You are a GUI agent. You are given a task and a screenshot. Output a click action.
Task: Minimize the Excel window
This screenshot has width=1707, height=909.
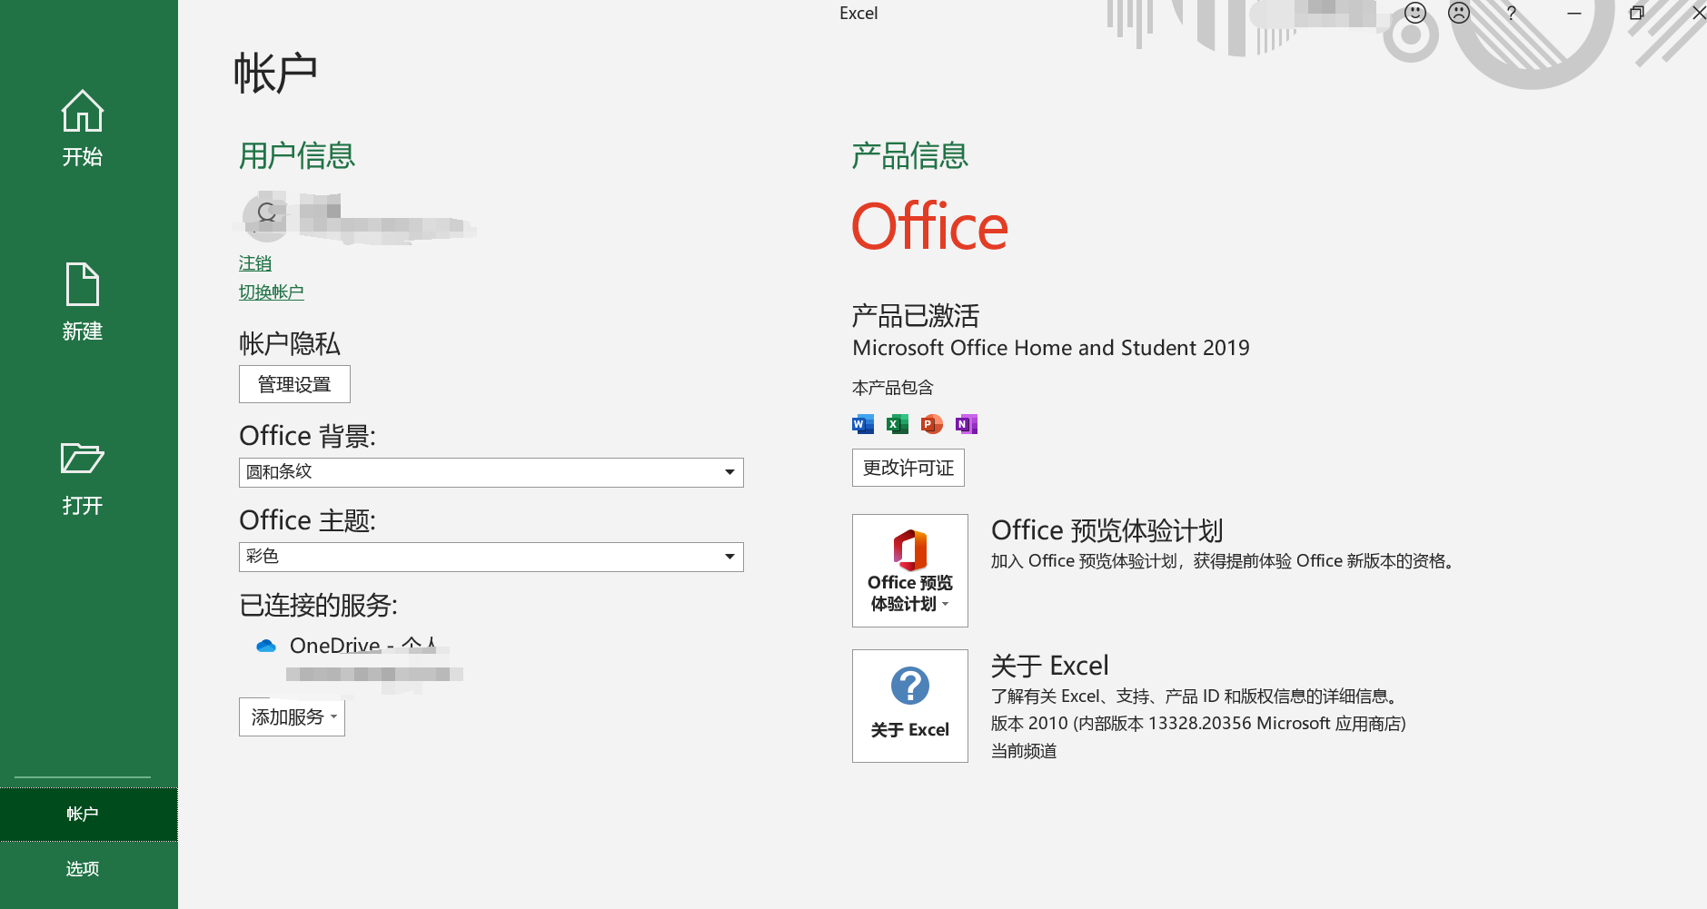[1574, 13]
